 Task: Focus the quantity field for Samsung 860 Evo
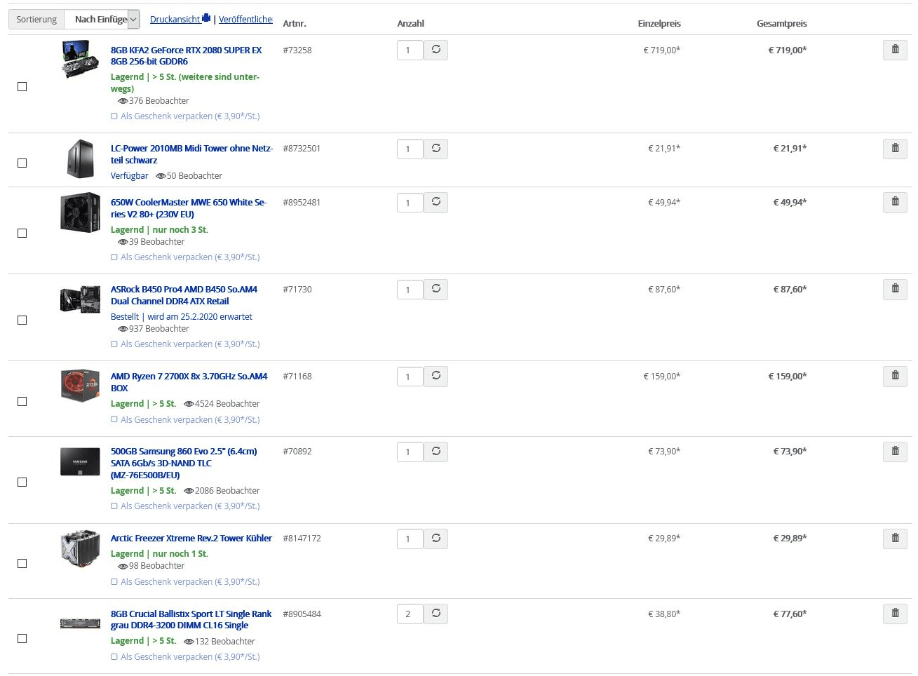coord(410,452)
